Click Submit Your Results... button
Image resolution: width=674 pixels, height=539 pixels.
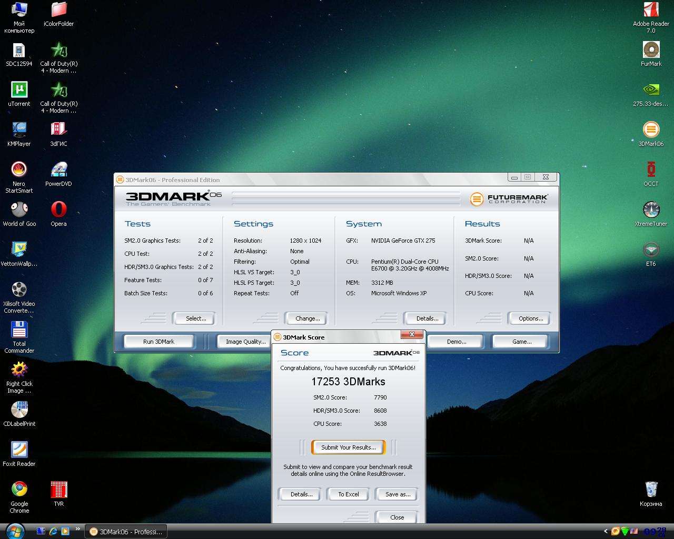pos(349,447)
